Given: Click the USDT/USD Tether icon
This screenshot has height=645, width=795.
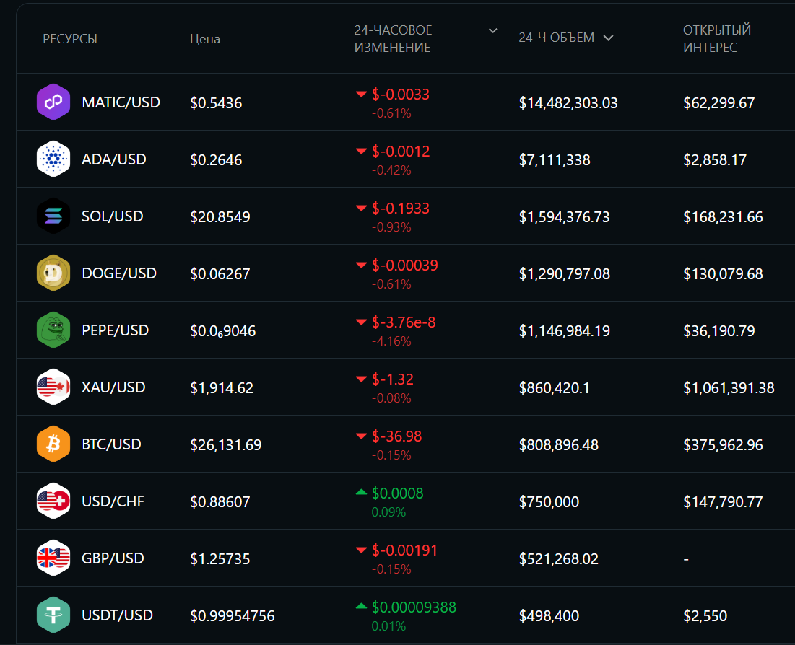Looking at the screenshot, I should point(53,615).
